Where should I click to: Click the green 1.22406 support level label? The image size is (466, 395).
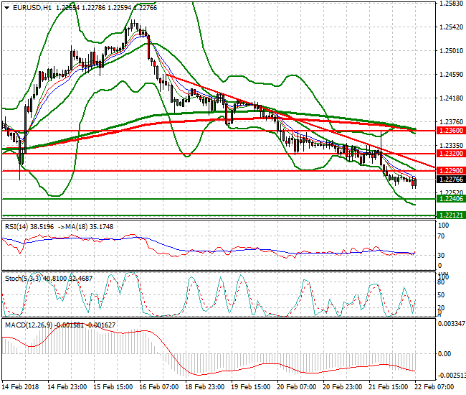[x=451, y=198]
